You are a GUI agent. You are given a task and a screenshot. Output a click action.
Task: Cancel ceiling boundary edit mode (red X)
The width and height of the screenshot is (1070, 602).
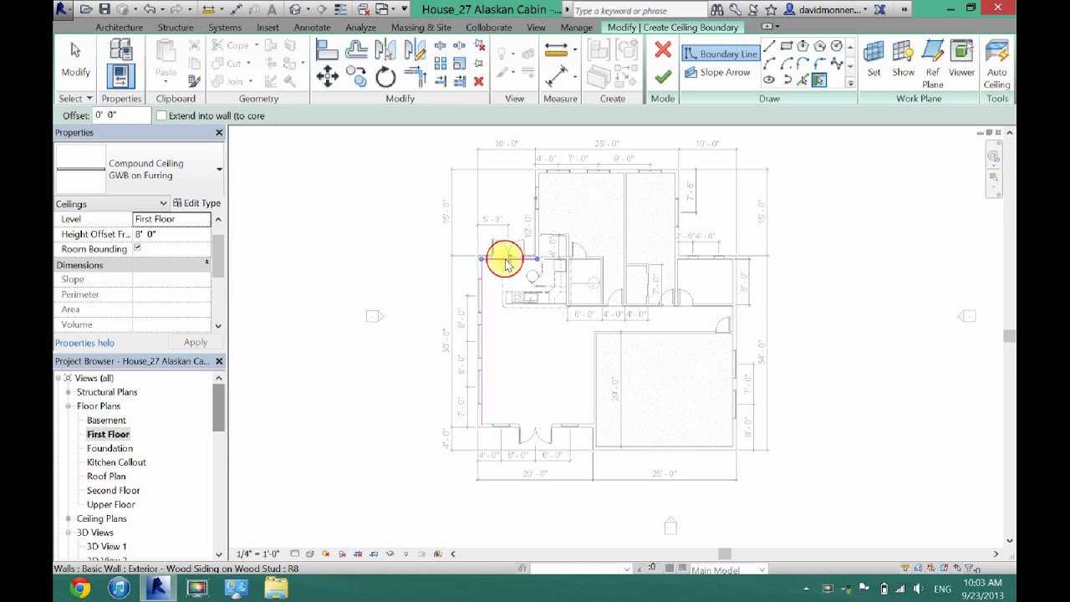(663, 50)
